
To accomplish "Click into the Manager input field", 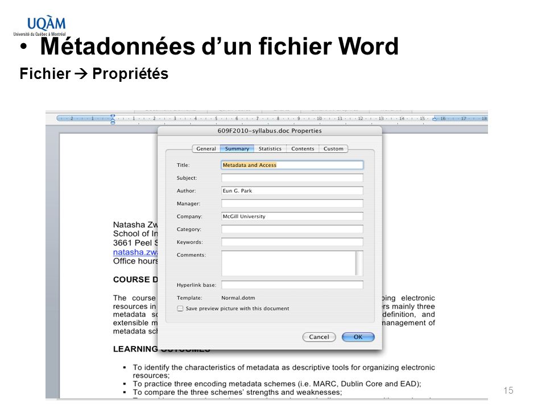I will (292, 203).
